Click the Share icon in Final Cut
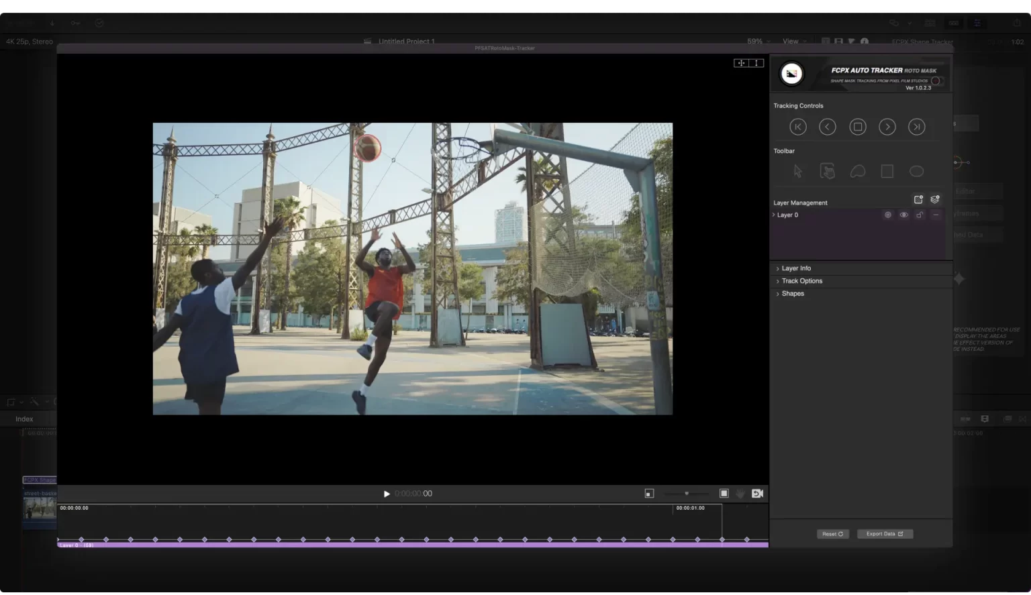Screen dimensions: 1031x595 point(1017,23)
